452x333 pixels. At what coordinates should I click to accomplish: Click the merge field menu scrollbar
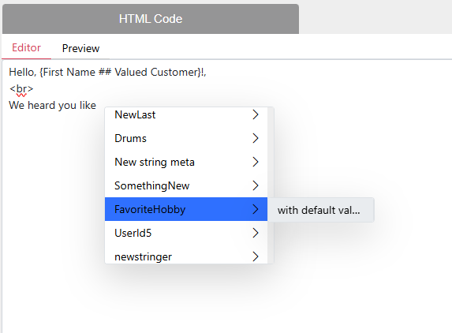click(271, 185)
